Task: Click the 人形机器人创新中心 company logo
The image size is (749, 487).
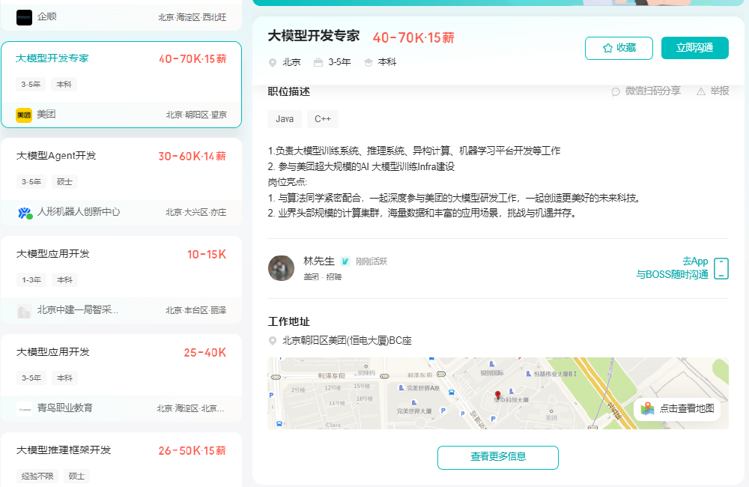Action: tap(23, 212)
